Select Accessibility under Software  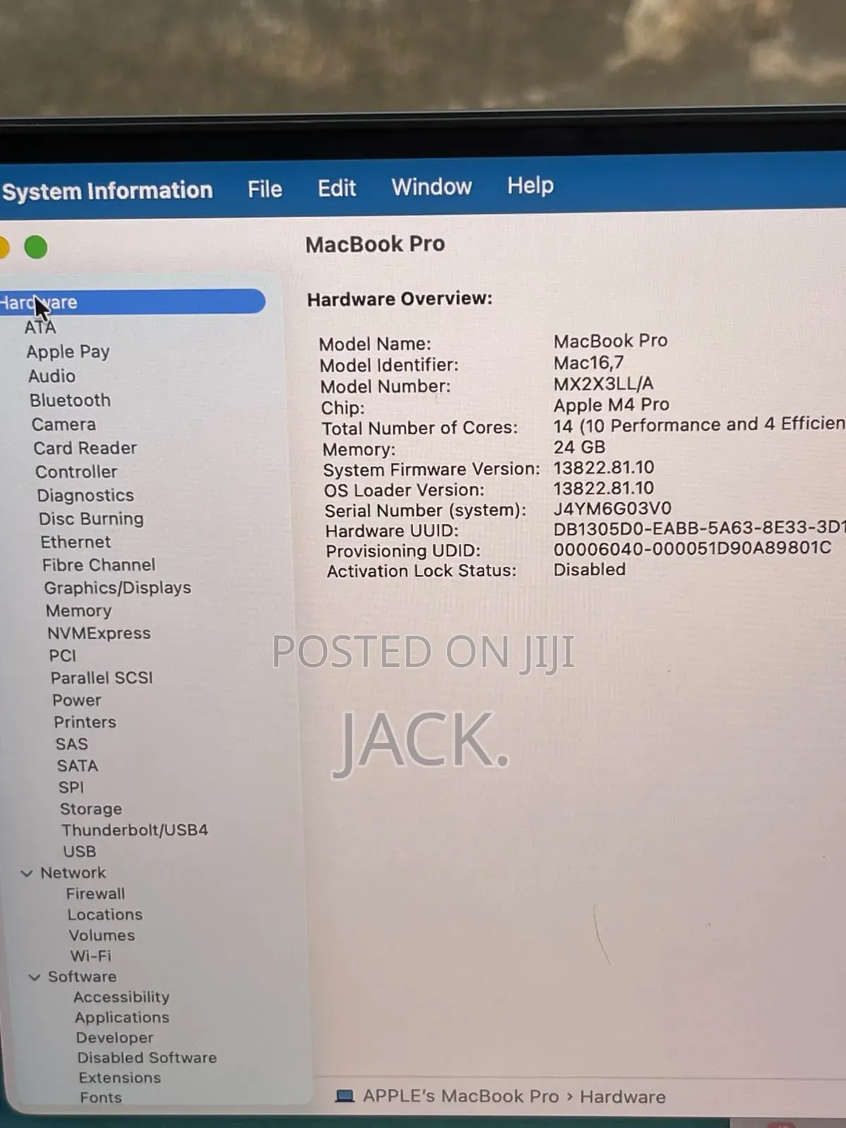tap(122, 997)
